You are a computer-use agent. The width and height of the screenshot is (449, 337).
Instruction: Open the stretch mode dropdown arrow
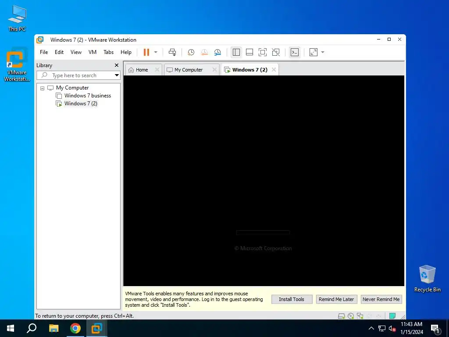[x=323, y=52]
